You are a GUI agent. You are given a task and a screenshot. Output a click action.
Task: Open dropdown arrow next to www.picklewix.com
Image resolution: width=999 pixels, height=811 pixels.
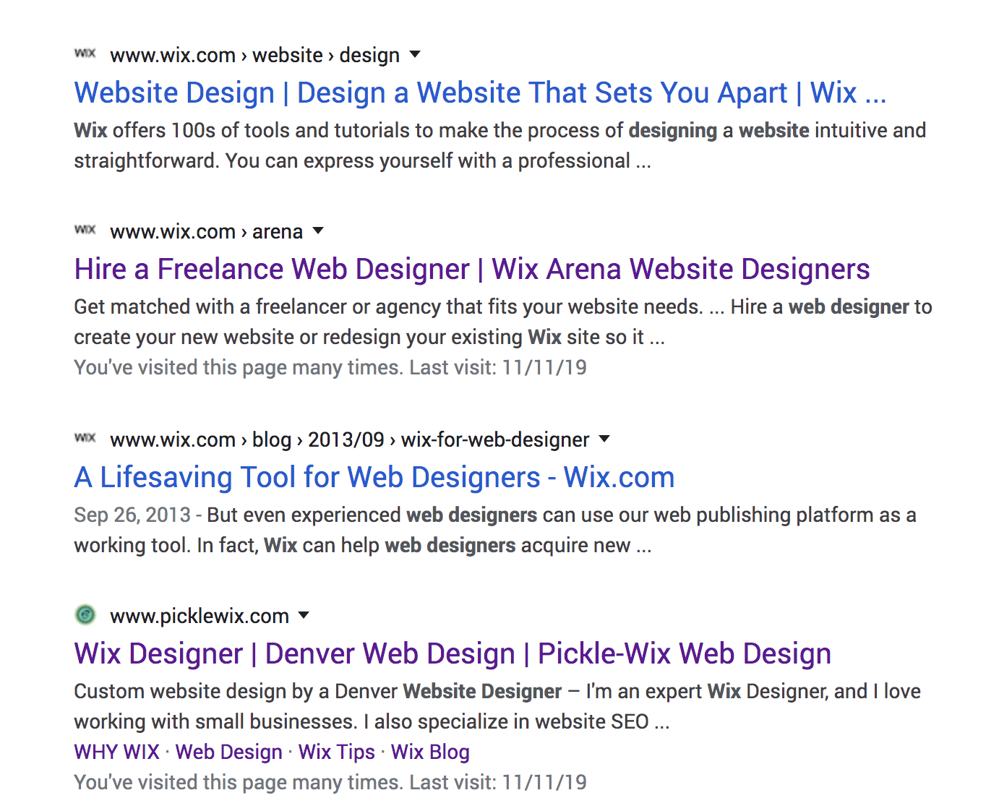[x=304, y=615]
